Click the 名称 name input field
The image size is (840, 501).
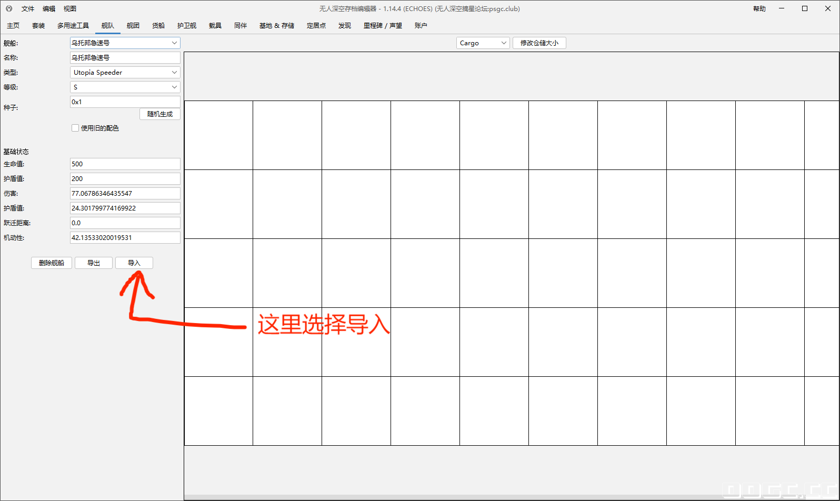125,58
